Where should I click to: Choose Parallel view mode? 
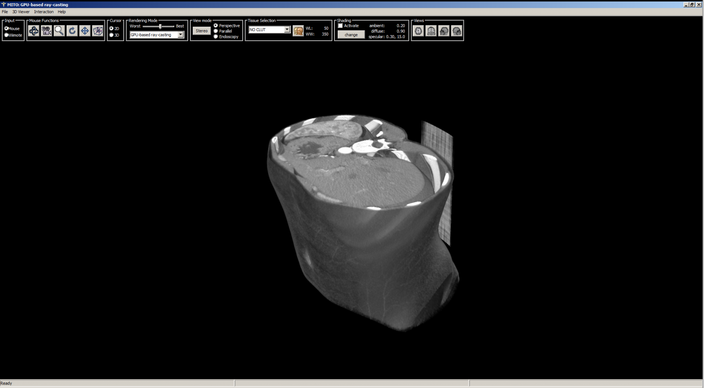[x=216, y=31]
